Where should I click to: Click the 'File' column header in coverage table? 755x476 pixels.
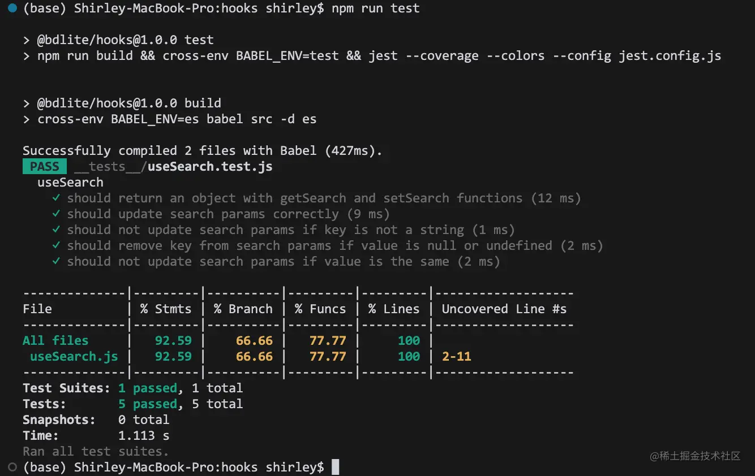(x=37, y=309)
